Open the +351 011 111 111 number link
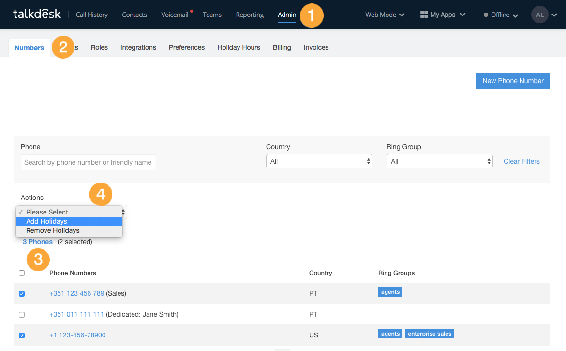The image size is (566, 351). (76, 315)
